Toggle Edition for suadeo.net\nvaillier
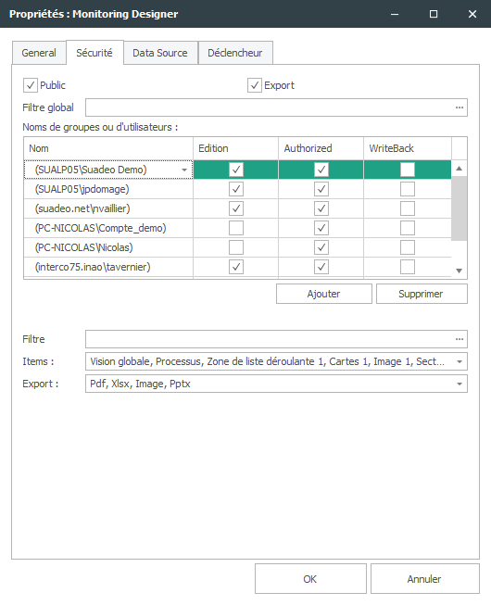The height and width of the screenshot is (605, 491). (236, 208)
